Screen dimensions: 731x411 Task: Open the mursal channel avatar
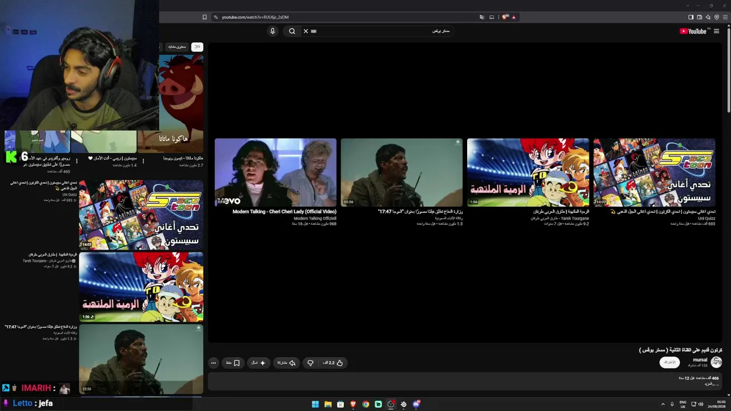[716, 362]
